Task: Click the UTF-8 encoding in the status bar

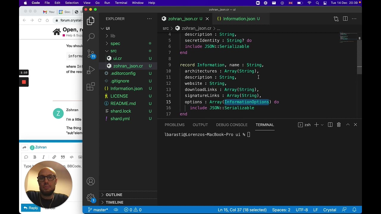Action: tap(302, 210)
